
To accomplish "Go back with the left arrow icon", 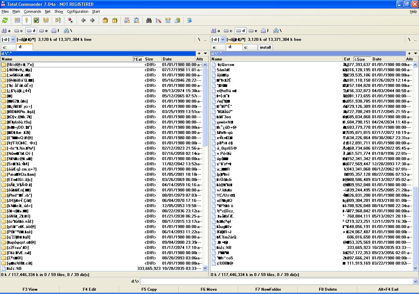I will [x=83, y=20].
